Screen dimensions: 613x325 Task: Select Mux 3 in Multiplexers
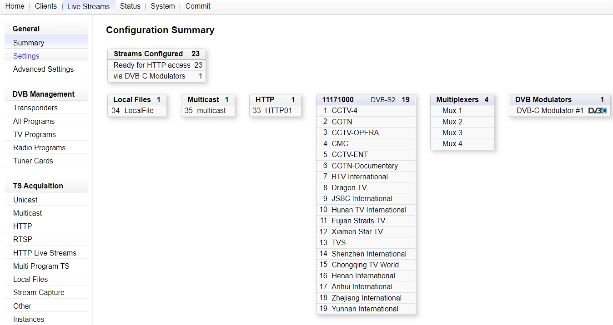[452, 133]
